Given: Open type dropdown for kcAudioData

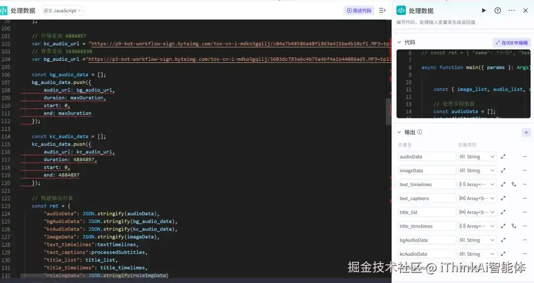Looking at the screenshot, I should pyautogui.click(x=477, y=254).
